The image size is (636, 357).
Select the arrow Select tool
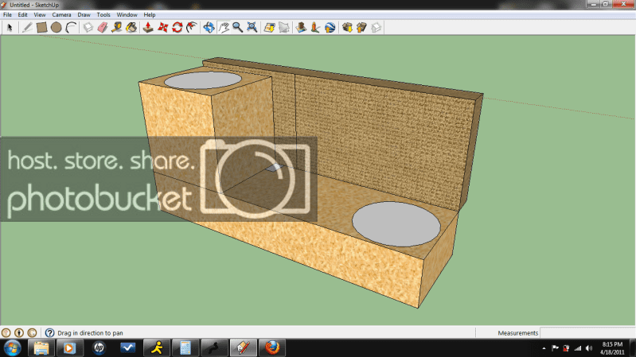(10, 28)
